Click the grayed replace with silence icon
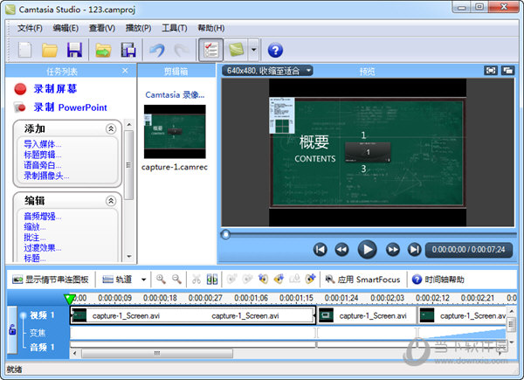Viewport: 524px width, 380px height. point(295,279)
